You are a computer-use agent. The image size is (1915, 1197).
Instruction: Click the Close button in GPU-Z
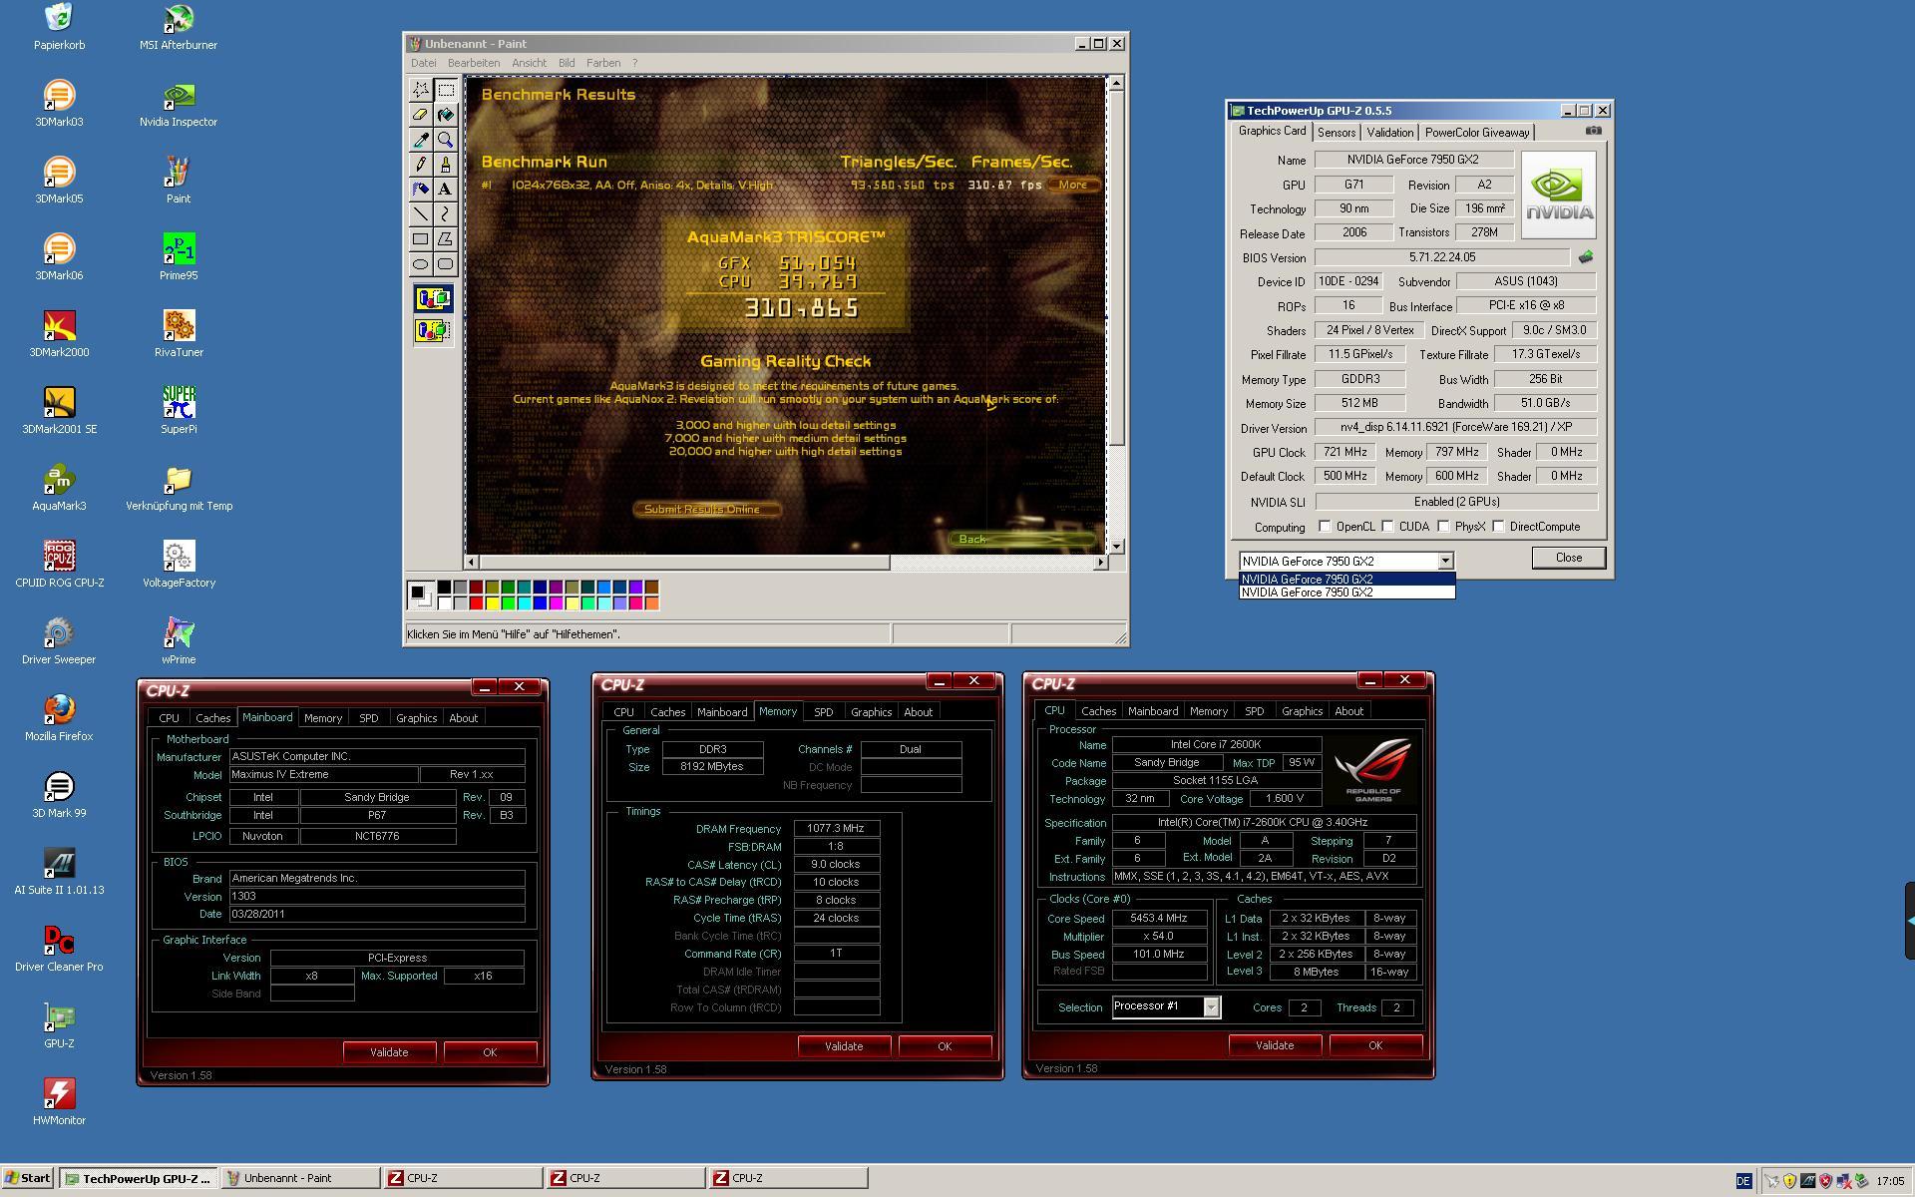(x=1568, y=558)
